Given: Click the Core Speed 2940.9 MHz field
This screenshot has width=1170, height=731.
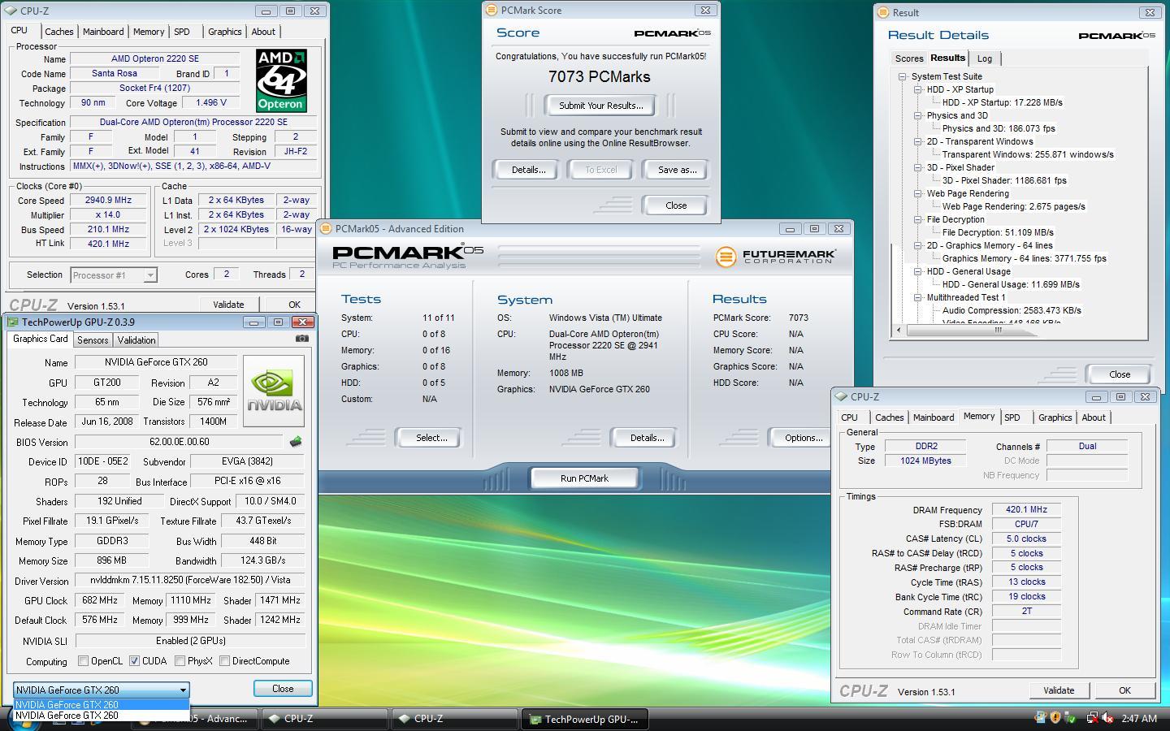Looking at the screenshot, I should click(108, 200).
